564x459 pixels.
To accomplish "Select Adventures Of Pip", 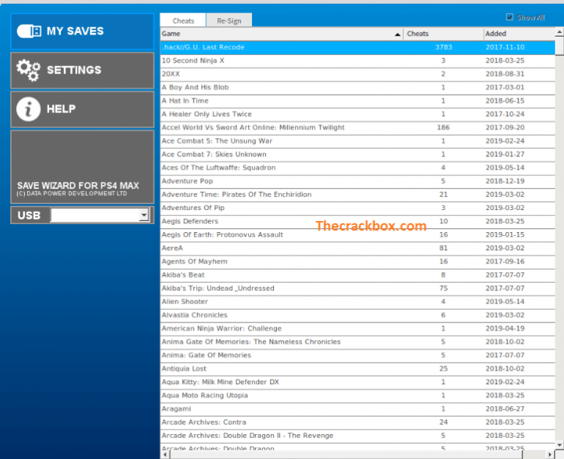I will point(358,208).
